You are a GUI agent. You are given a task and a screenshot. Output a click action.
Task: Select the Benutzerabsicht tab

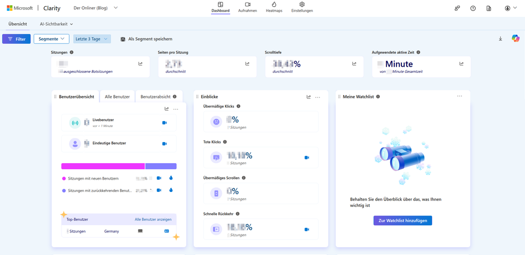156,96
